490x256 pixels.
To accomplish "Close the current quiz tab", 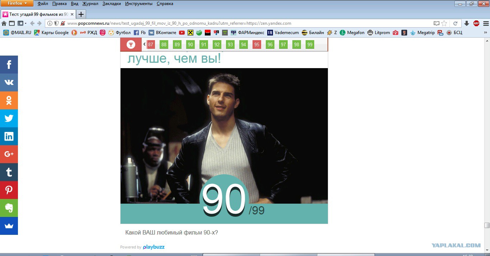I will (x=72, y=14).
